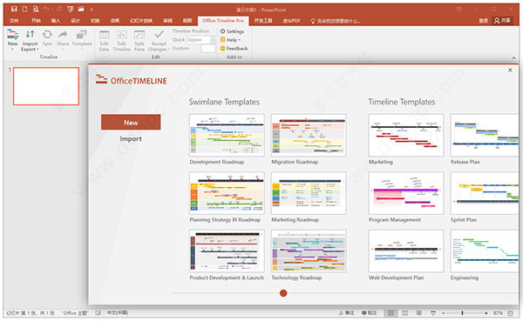Click the fit slide to window icon

(x=511, y=313)
